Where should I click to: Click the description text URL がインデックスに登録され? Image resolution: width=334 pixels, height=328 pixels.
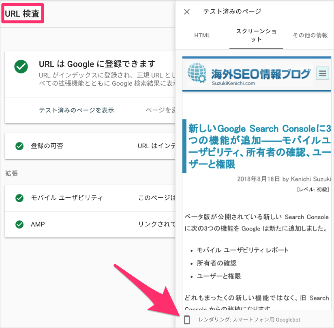point(107,79)
